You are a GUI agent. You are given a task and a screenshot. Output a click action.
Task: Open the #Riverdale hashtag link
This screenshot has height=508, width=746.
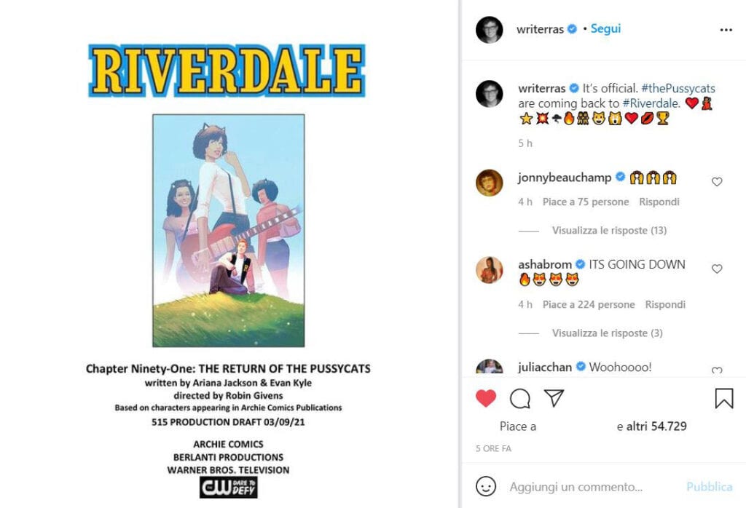650,103
